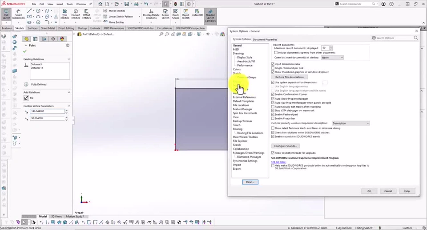This screenshot has width=427, height=230.
Task: Expand Part1 feature tree arrow
Action: 74,34
